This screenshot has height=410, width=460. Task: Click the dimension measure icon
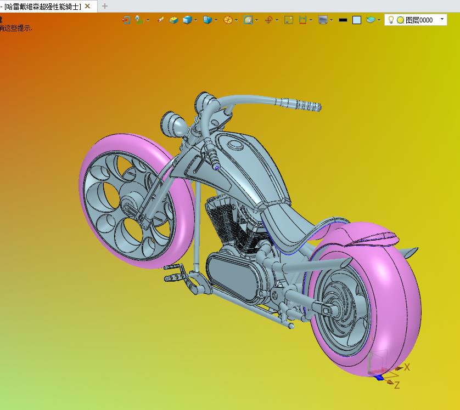302,20
